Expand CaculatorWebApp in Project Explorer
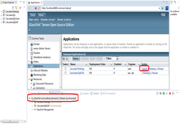 pos(1,12)
